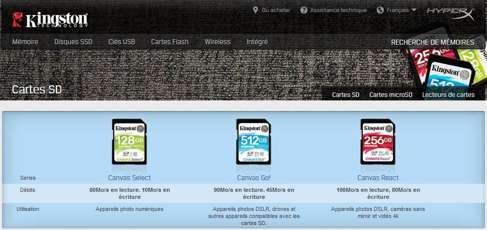
Task: Select the Intégré menu item
Action: point(257,42)
